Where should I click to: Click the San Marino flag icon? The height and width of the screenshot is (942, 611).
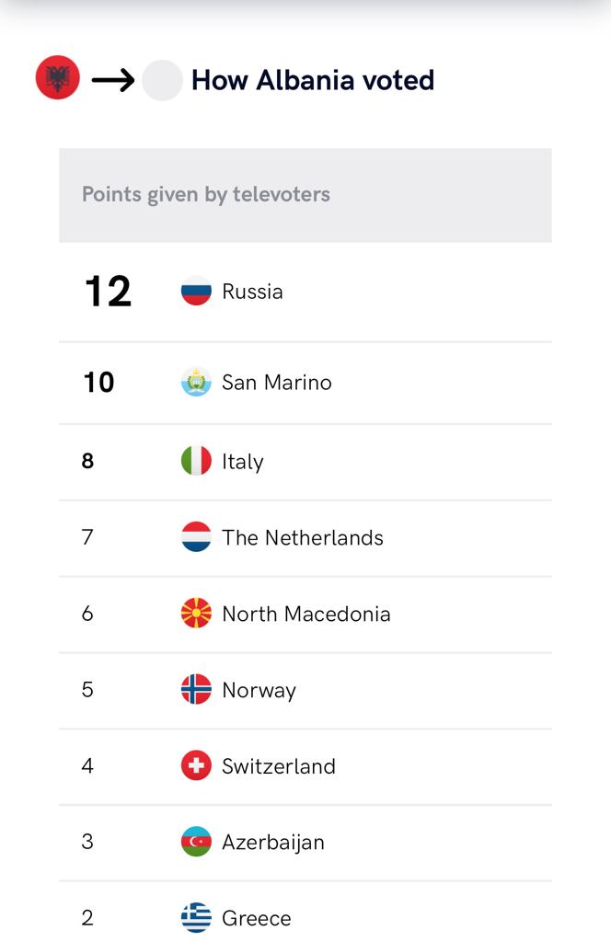[196, 382]
